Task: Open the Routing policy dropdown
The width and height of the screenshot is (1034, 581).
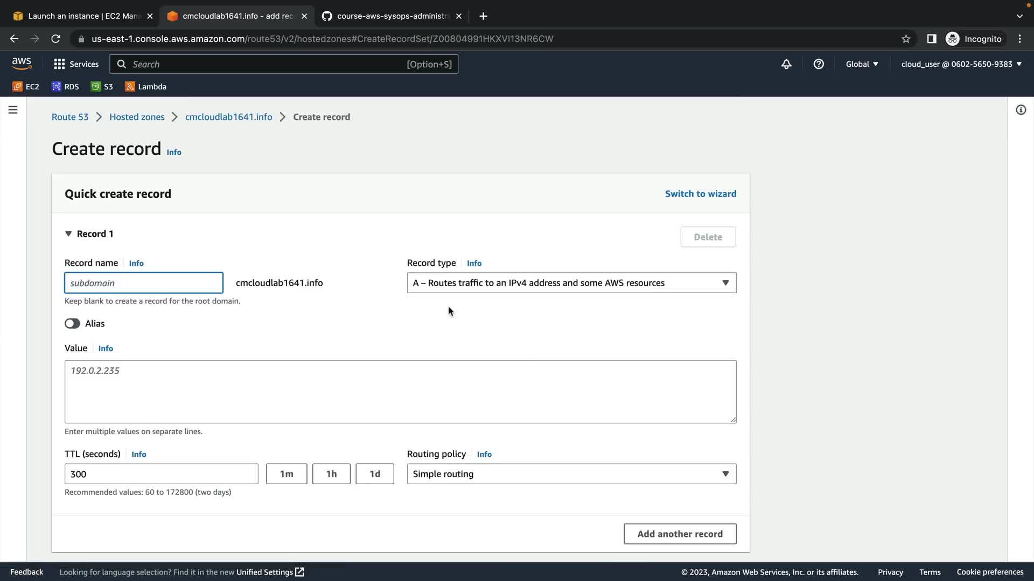Action: (571, 474)
